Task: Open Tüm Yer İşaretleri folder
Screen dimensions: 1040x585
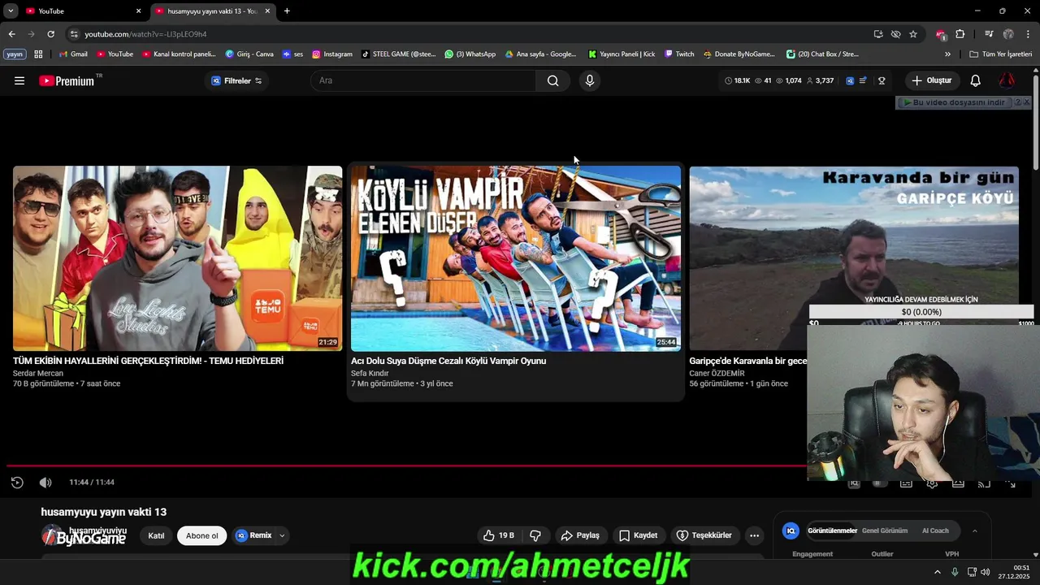Action: pos(1001,54)
